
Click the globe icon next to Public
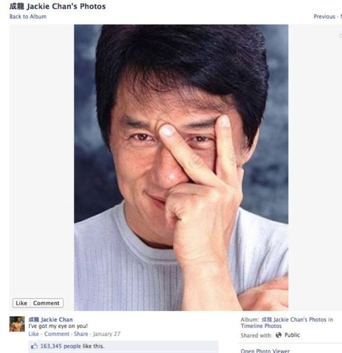279,335
